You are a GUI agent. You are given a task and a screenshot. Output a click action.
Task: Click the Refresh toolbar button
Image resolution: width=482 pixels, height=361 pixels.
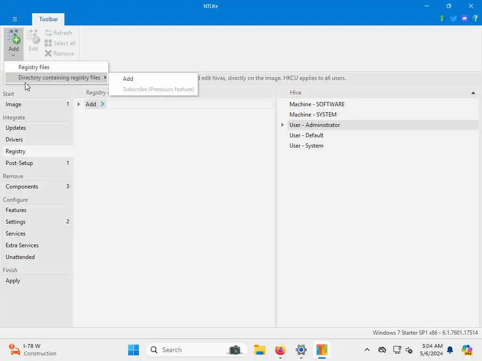tap(58, 32)
